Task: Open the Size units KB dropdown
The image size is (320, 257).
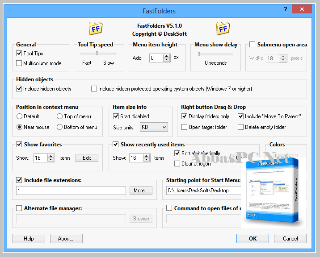Action: pyautogui.click(x=154, y=127)
